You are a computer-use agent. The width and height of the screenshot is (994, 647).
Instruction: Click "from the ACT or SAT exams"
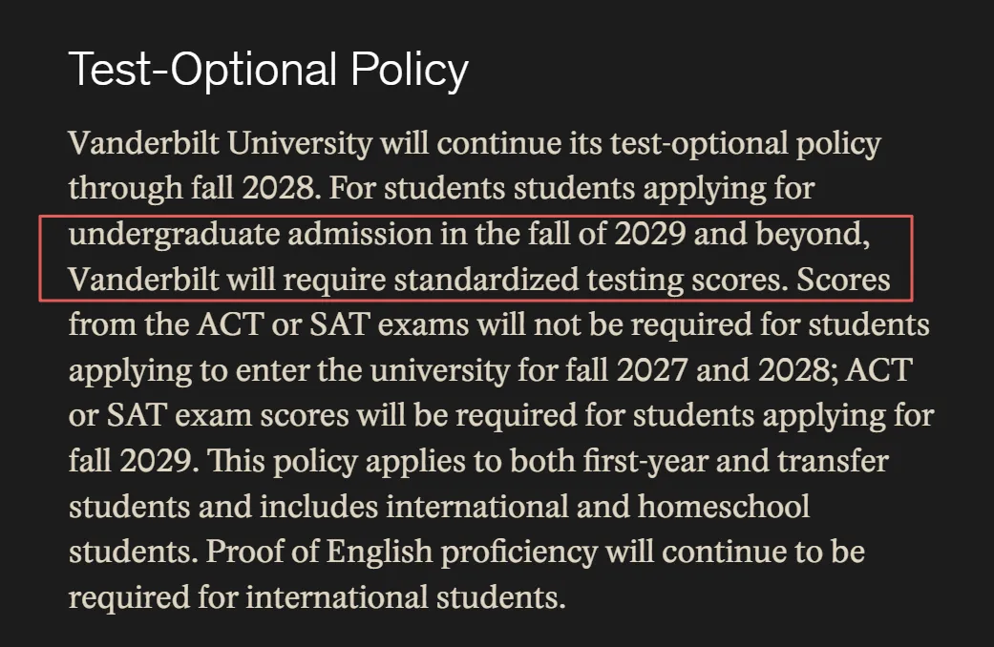[268, 324]
